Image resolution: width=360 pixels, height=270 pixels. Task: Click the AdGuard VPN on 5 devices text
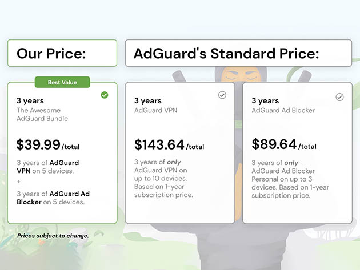(48, 167)
